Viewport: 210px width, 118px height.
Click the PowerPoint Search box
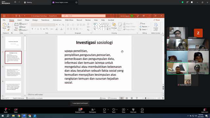(84, 16)
